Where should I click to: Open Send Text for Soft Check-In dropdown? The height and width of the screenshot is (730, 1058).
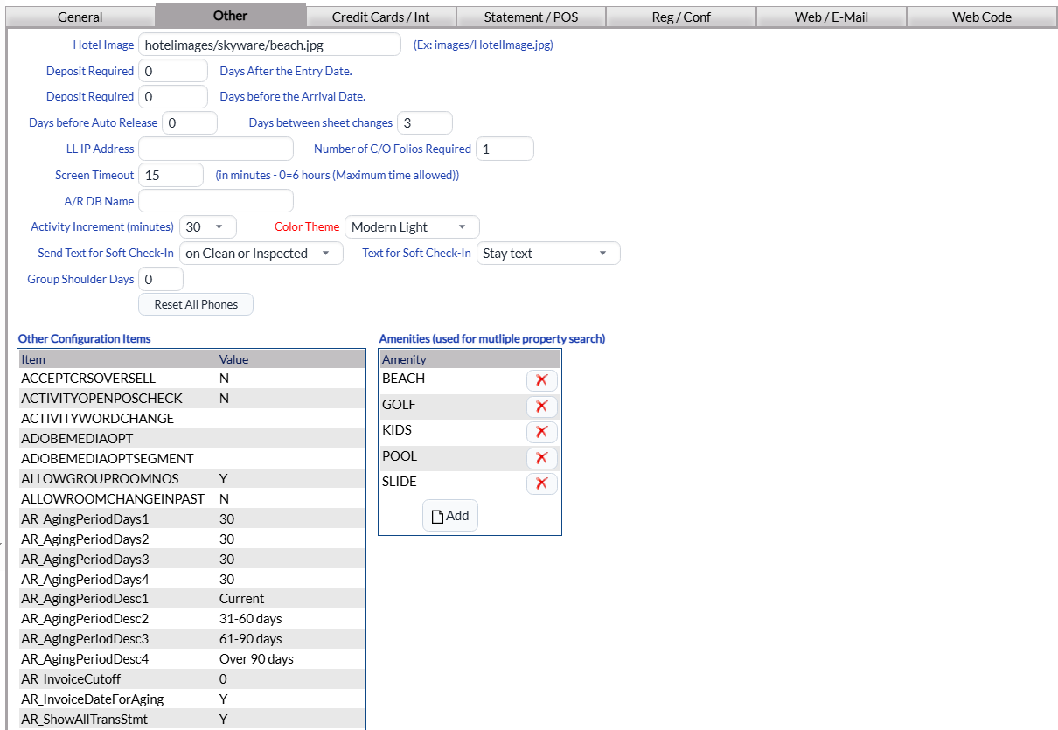tap(261, 254)
